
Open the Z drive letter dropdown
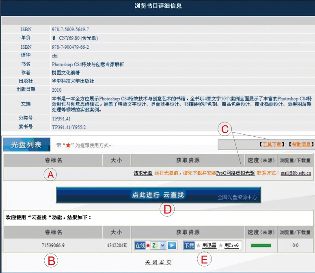click(163, 245)
